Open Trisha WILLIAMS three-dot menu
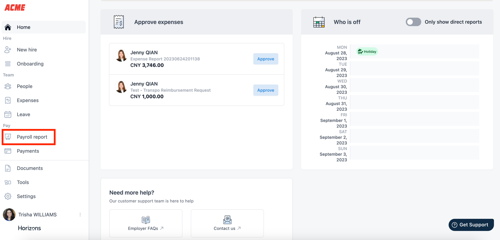The height and width of the screenshot is (240, 500). click(80, 215)
